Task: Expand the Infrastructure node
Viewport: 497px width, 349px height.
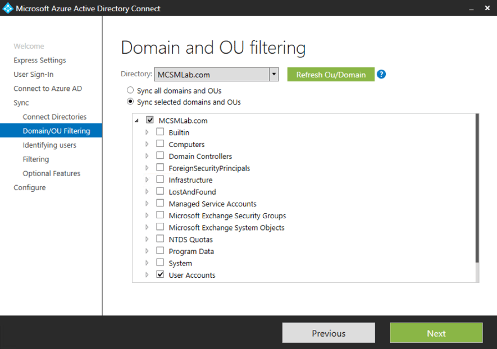Action: point(147,180)
